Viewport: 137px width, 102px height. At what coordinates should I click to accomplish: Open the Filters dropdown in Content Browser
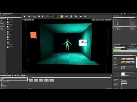pyautogui.click(x=30, y=77)
